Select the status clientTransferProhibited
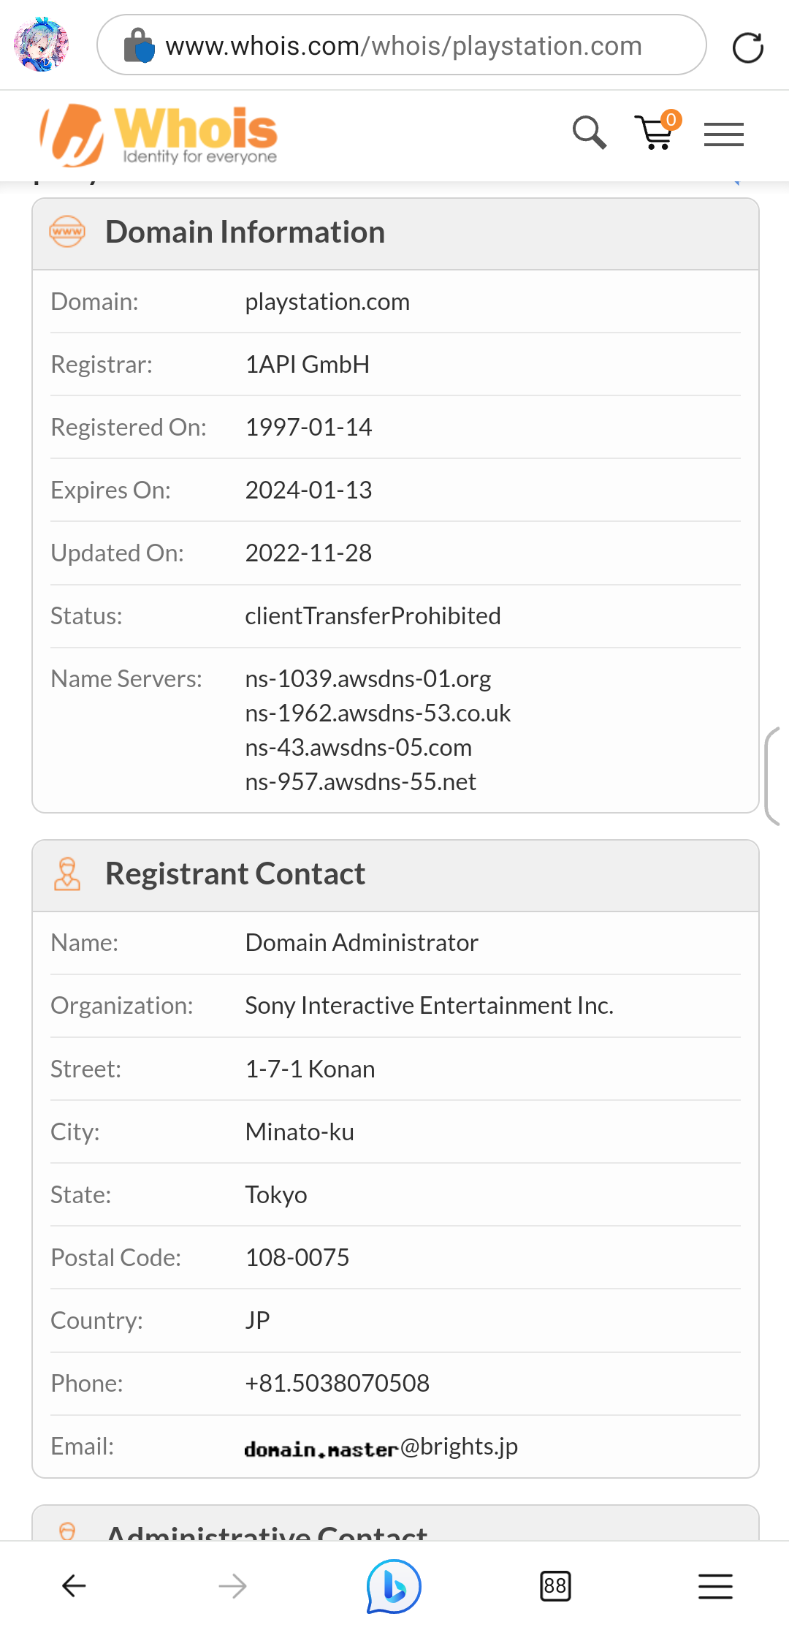This screenshot has height=1630, width=789. point(373,615)
